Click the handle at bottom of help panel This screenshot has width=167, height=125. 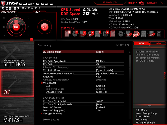(x=149, y=106)
